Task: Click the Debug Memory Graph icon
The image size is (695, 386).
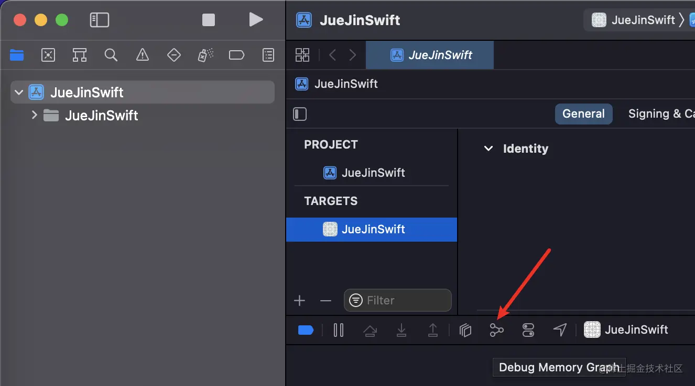Action: (x=497, y=330)
